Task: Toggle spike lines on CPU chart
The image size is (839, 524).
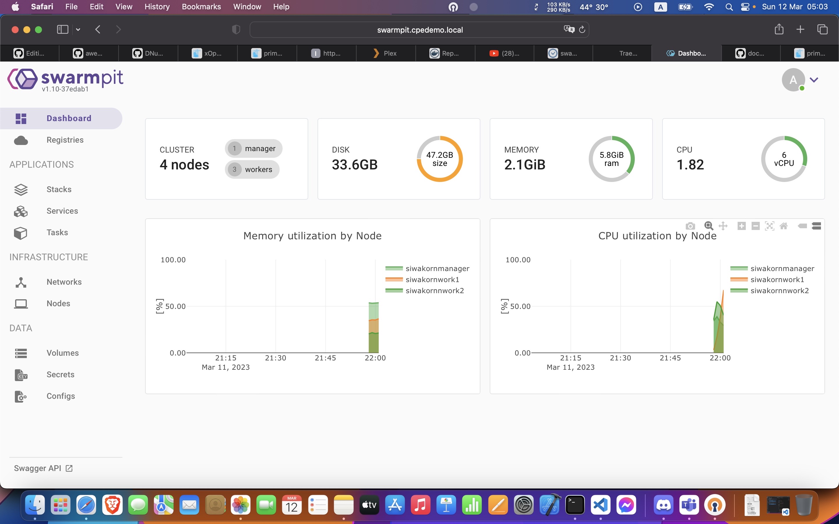Action: 817,226
